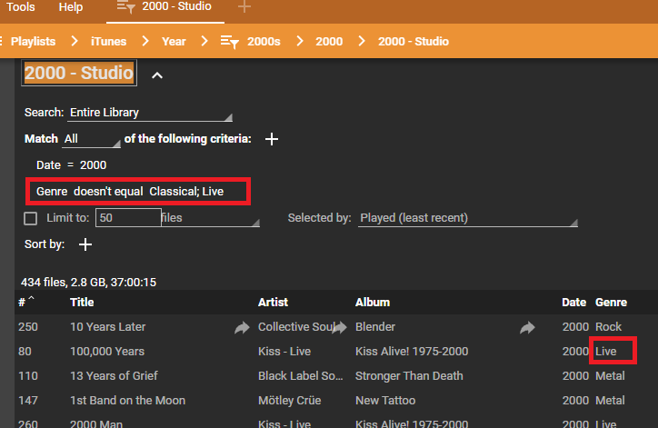Click the plus icon to add a criterion

pyautogui.click(x=271, y=139)
